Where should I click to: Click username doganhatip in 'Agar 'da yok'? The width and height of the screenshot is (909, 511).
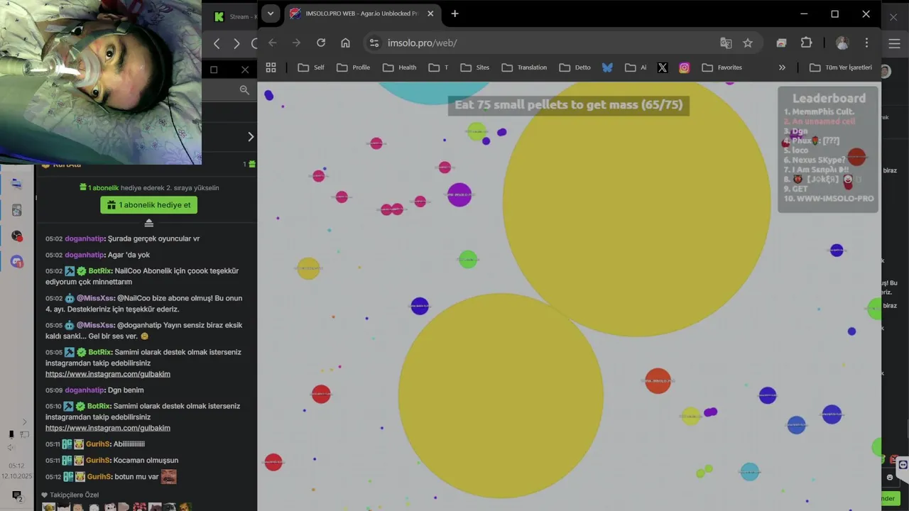84,255
